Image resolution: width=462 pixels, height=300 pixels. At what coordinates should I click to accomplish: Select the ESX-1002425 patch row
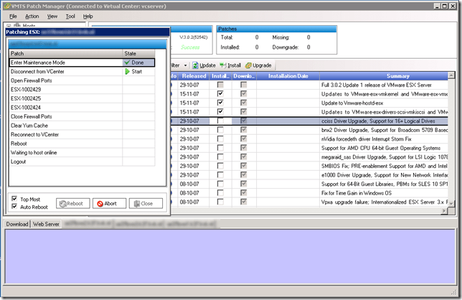point(82,98)
